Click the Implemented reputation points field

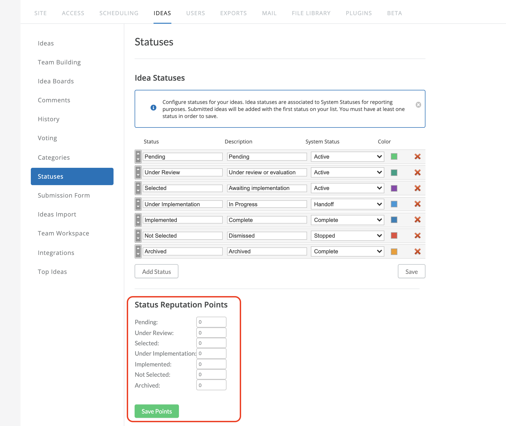[x=211, y=364]
